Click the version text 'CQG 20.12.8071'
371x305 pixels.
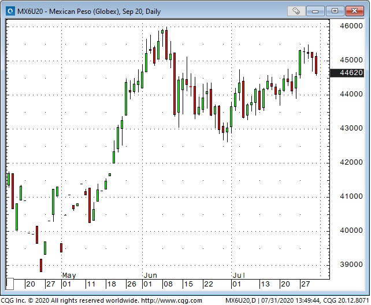pyautogui.click(x=346, y=300)
